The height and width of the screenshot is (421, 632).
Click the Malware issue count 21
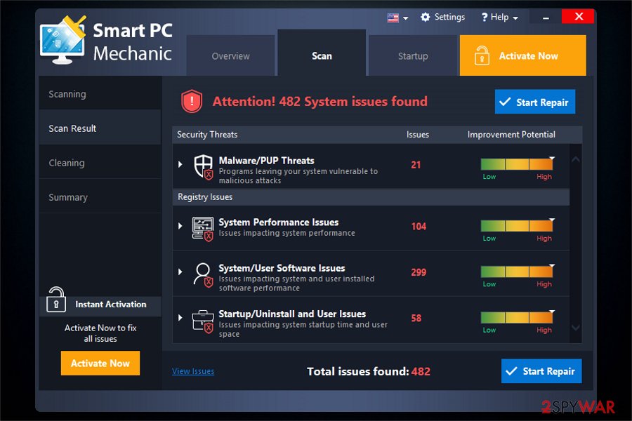pos(416,165)
